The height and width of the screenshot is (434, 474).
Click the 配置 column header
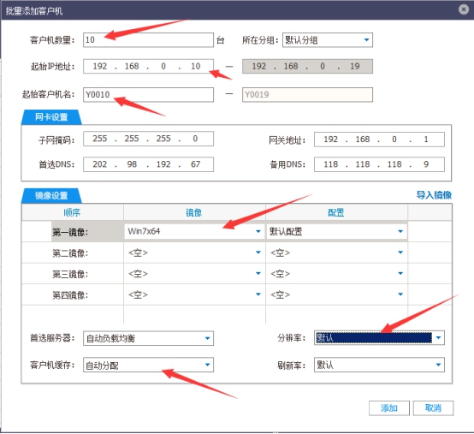point(336,212)
